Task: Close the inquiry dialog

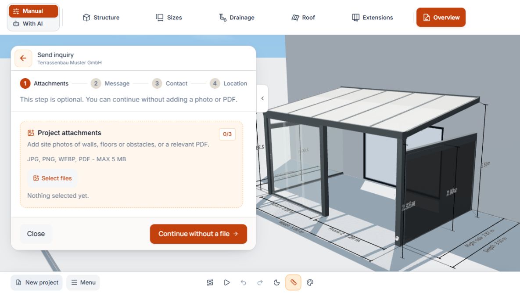Action: click(x=36, y=234)
